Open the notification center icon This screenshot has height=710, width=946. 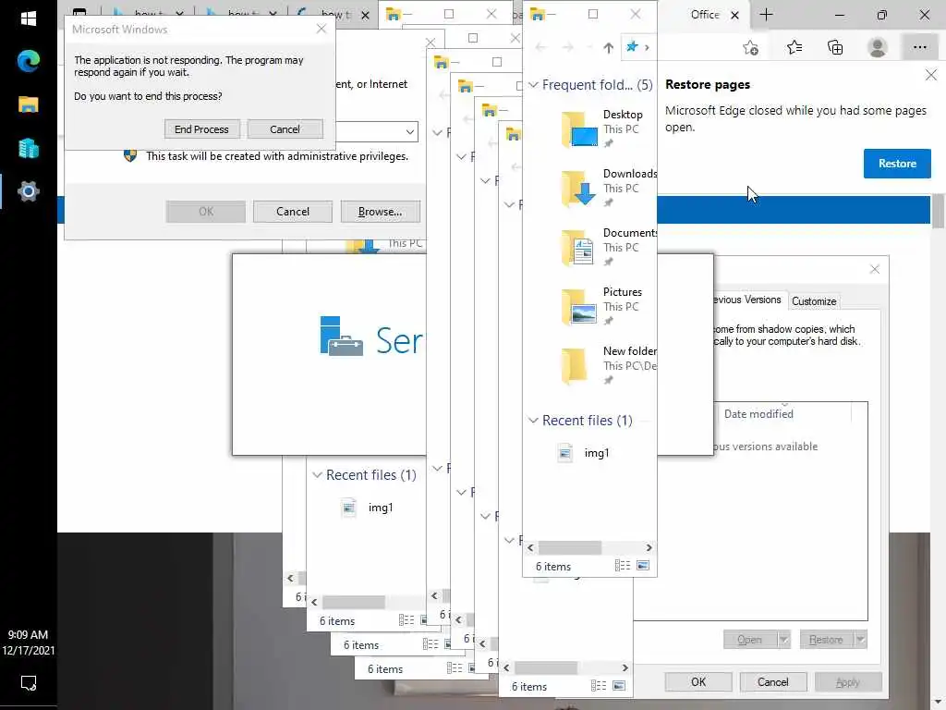(29, 683)
